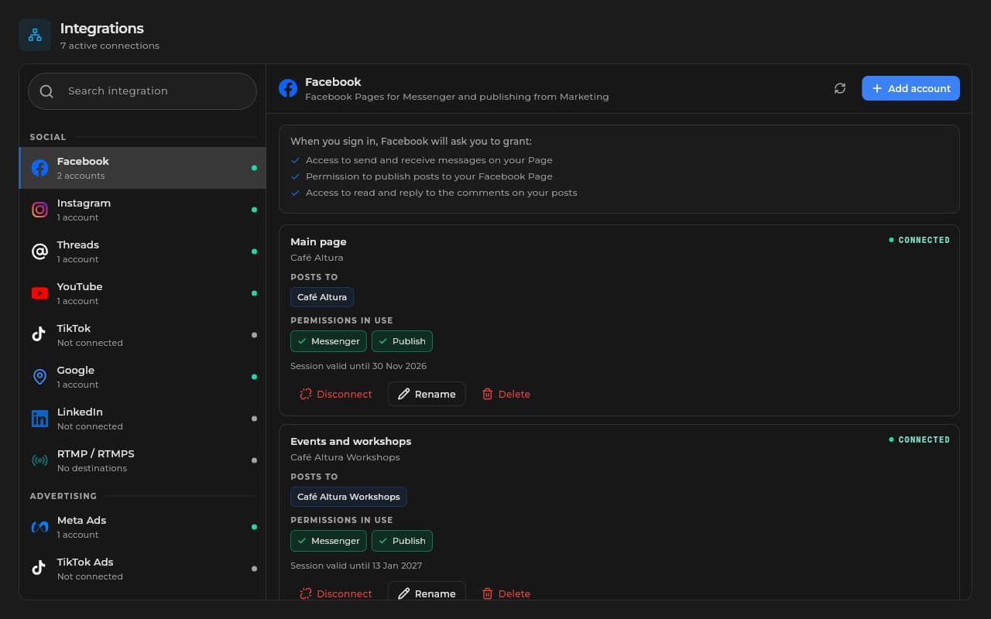Viewport: 991px width, 619px height.
Task: Select the RTMP / RTMPS row
Action: [142, 460]
